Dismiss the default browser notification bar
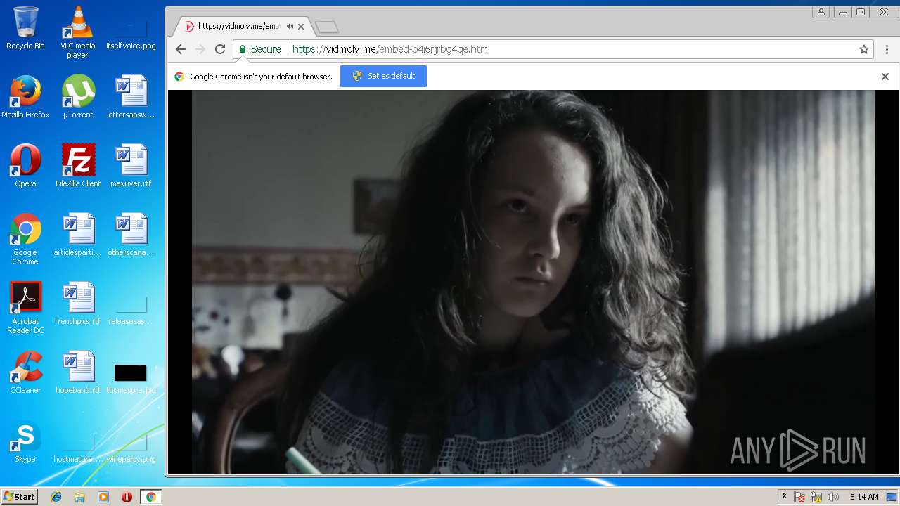The width and height of the screenshot is (900, 506). [885, 77]
